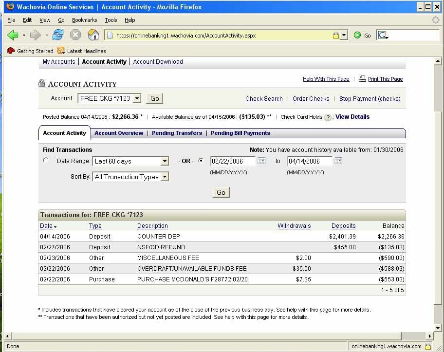Open the start date calendar picker icon

261,161
